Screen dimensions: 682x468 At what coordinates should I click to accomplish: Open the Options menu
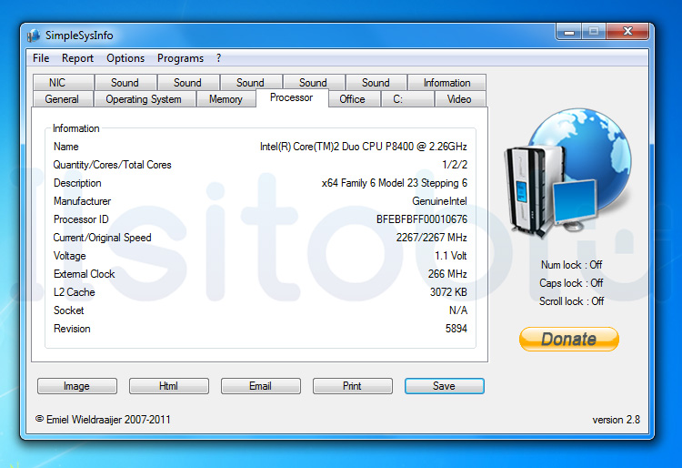(125, 58)
